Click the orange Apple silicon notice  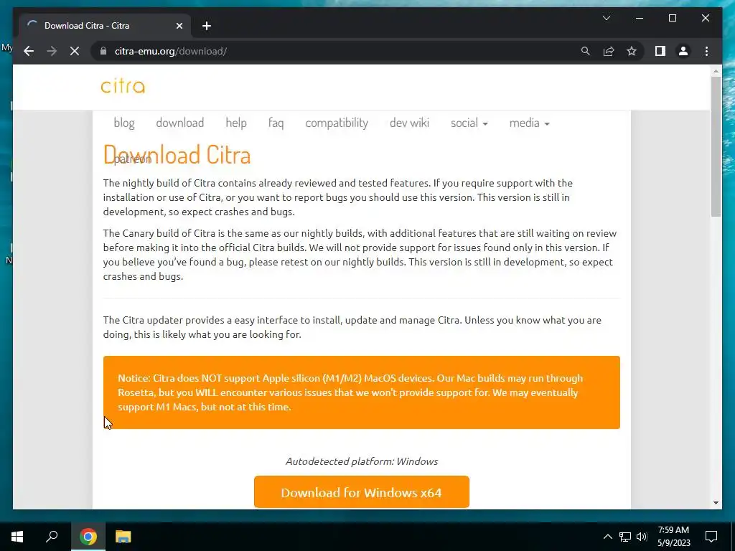point(362,392)
